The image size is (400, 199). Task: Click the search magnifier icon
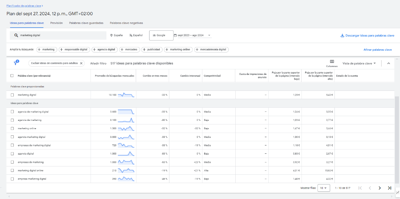coord(16,35)
